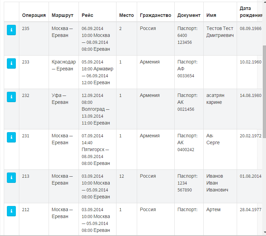
Task: Click the Краснодар — Ереван route cell
Action: click(64, 65)
